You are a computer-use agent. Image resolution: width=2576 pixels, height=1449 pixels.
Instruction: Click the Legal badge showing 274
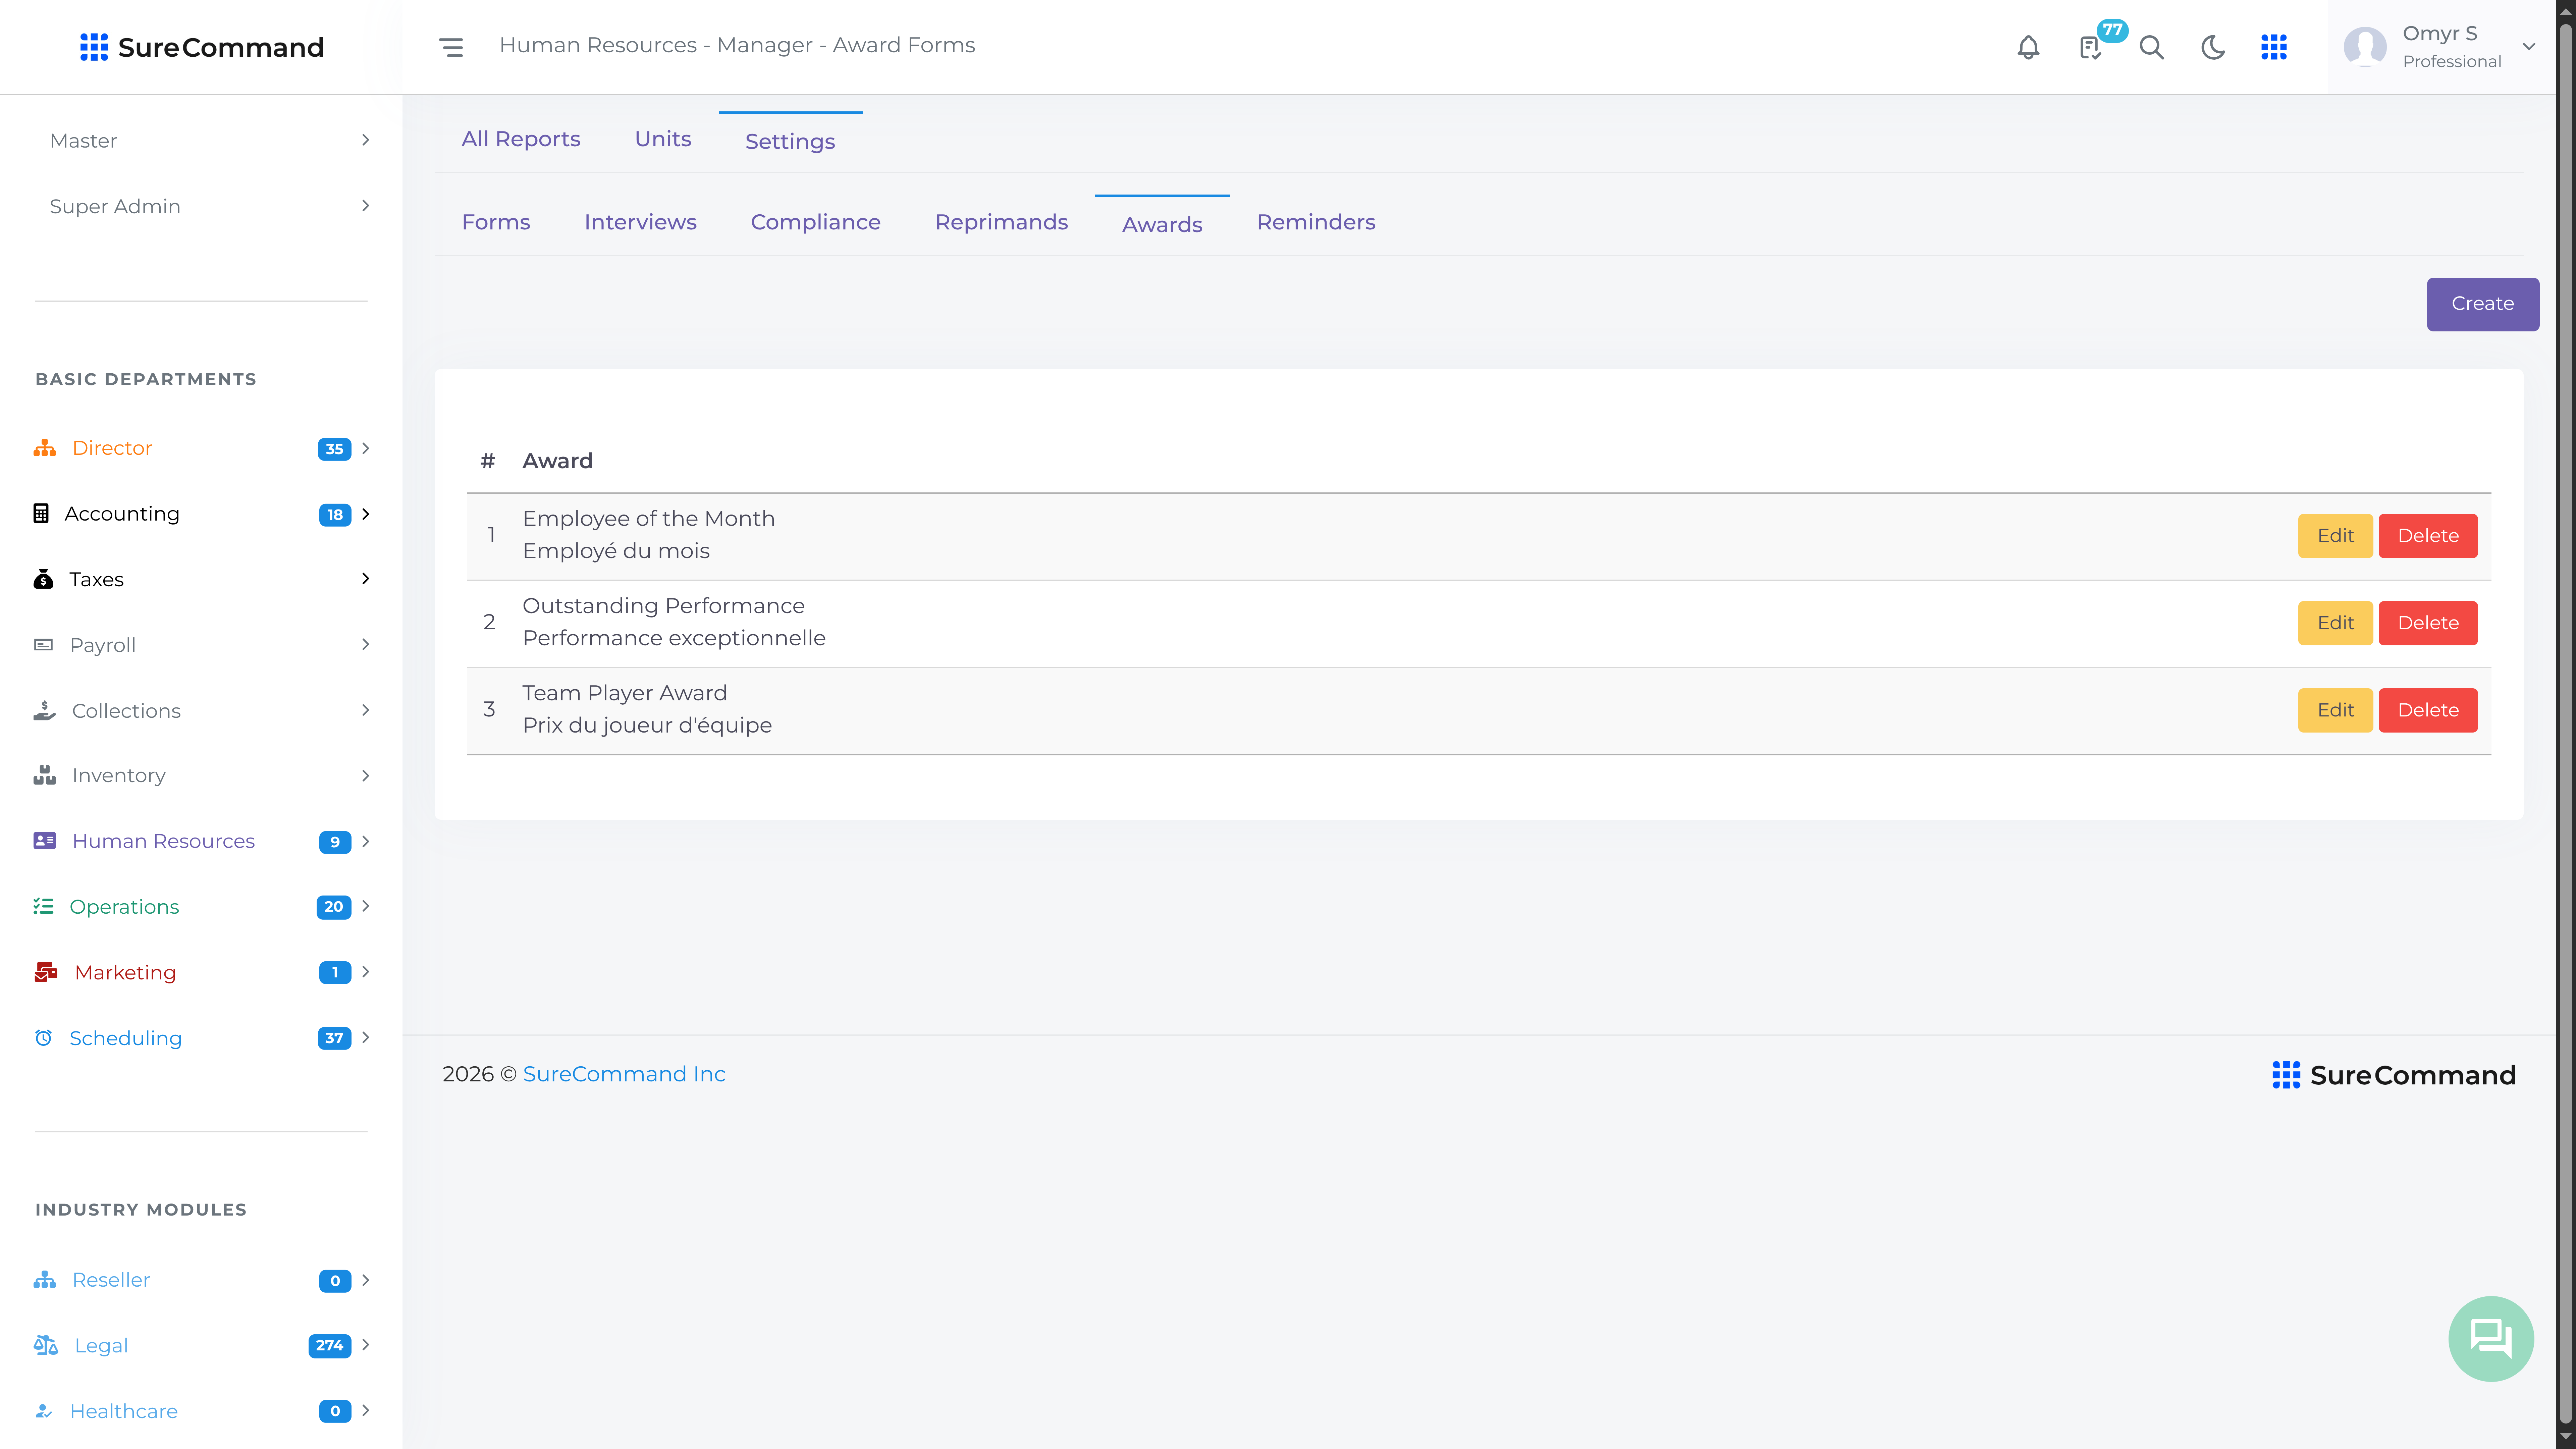330,1346
